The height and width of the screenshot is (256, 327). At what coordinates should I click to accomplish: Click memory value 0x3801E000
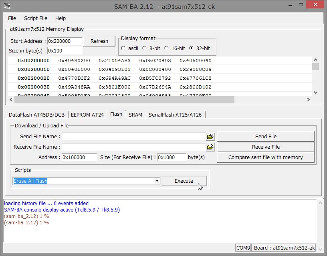[x=115, y=87]
